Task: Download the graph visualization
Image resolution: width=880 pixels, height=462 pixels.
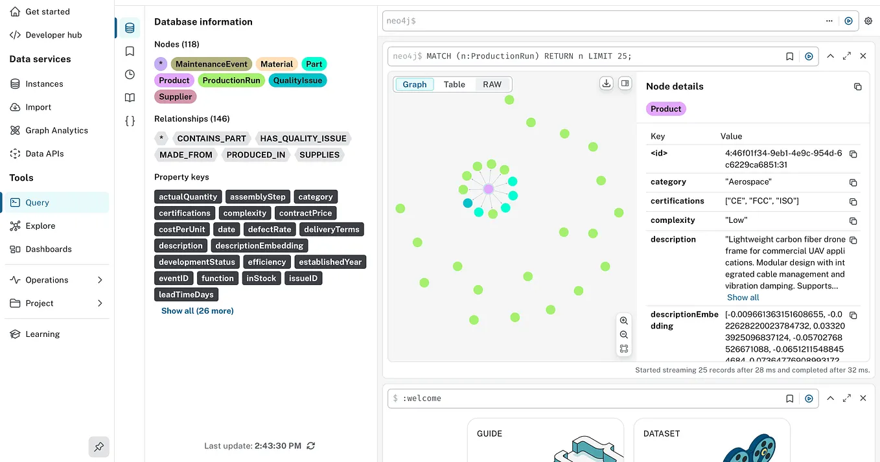Action: (x=607, y=83)
